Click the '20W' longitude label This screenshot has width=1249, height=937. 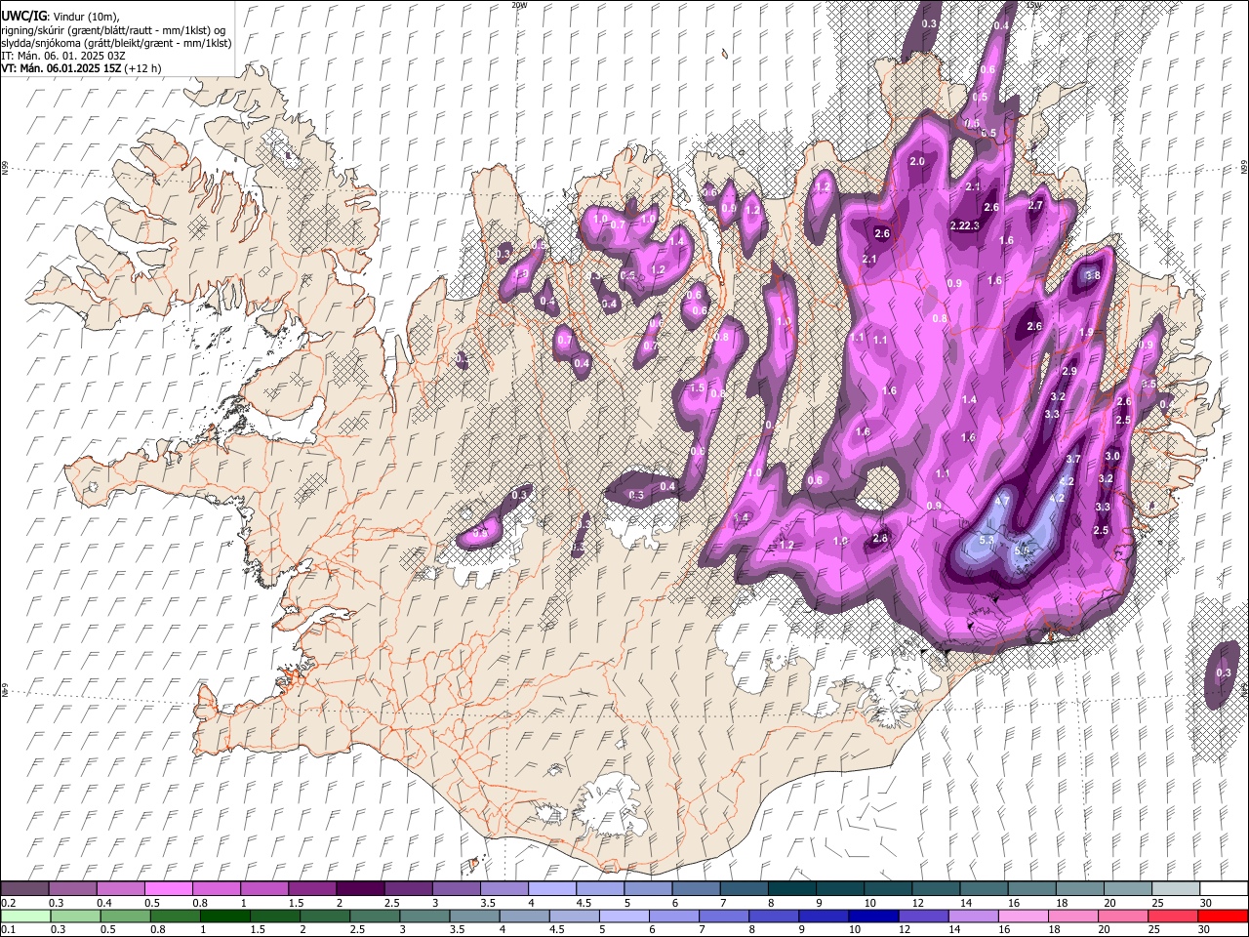(x=519, y=5)
